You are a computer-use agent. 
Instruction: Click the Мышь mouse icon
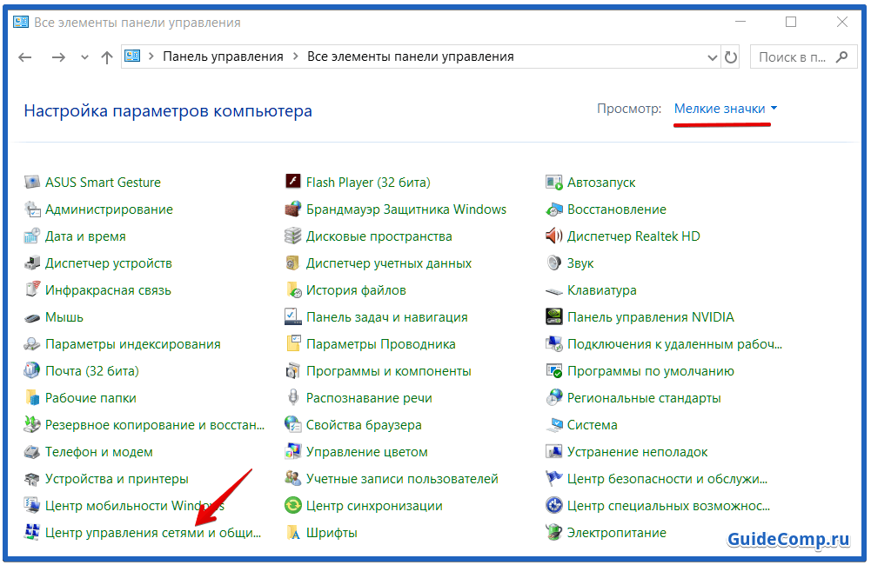(x=32, y=317)
